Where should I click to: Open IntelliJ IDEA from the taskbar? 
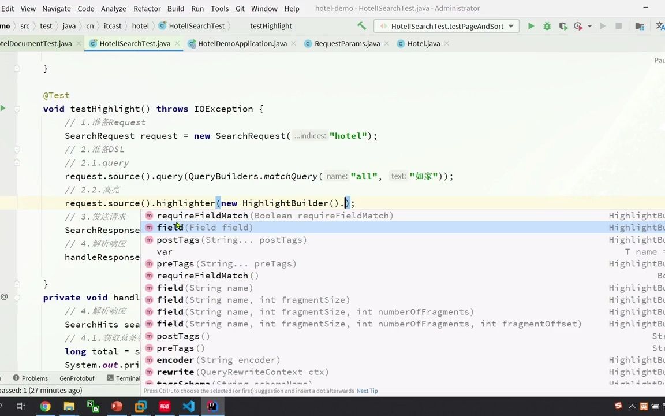(212, 406)
